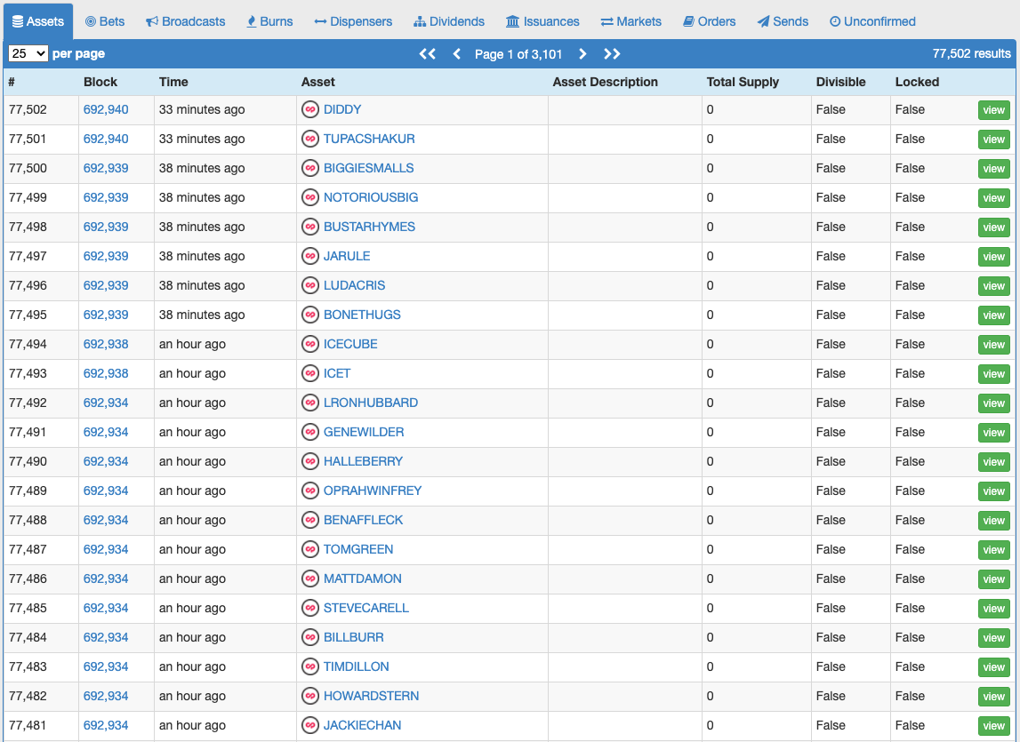Click the JARULE asset icon
Screen dimensions: 1020x742
(x=310, y=256)
